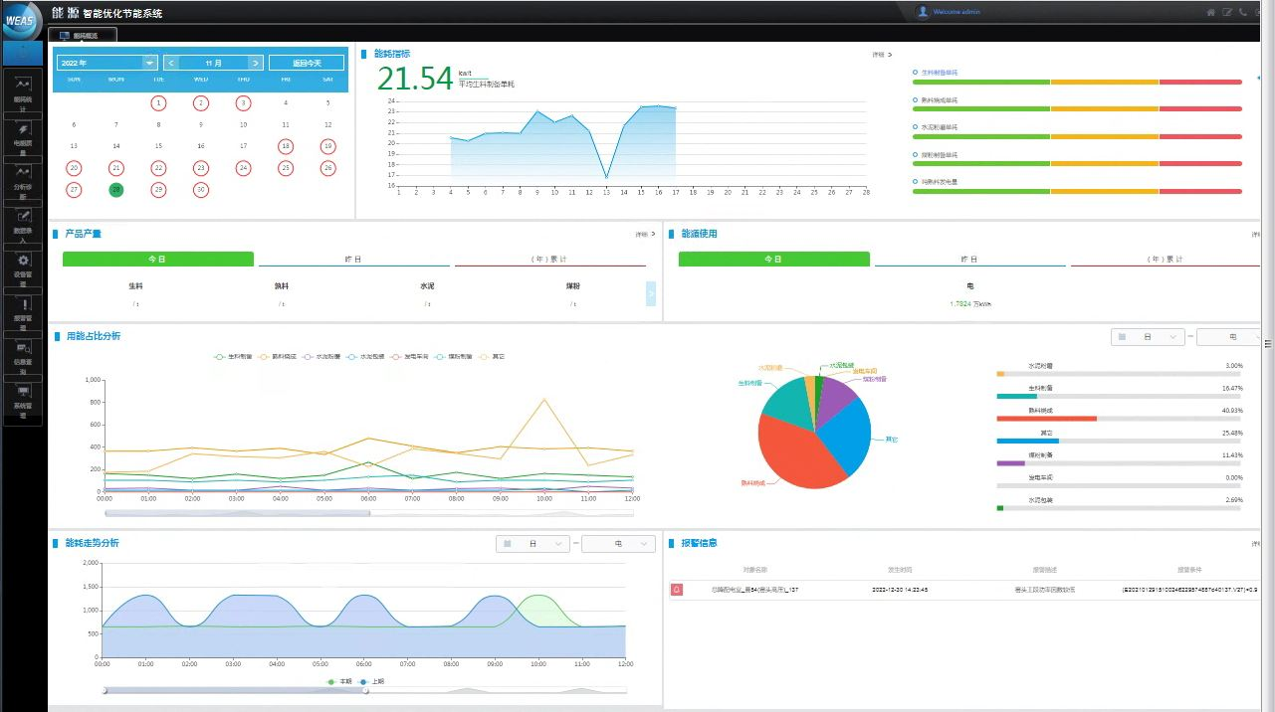Click the red alarm bell icon
1275x712 pixels.
coord(678,590)
